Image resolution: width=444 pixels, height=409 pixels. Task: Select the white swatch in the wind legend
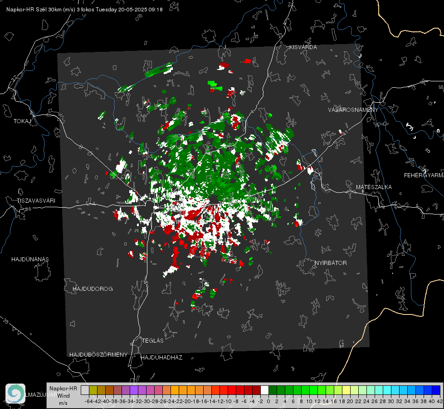[264, 390]
